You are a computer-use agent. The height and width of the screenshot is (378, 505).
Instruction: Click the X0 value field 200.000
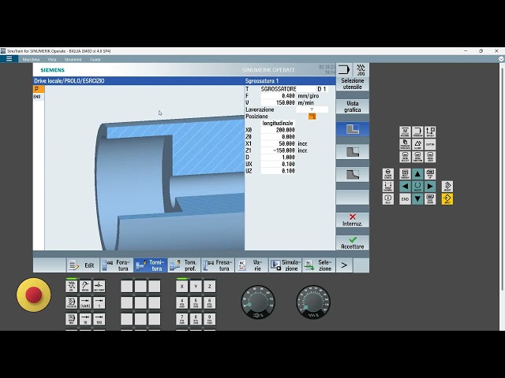[x=278, y=130]
